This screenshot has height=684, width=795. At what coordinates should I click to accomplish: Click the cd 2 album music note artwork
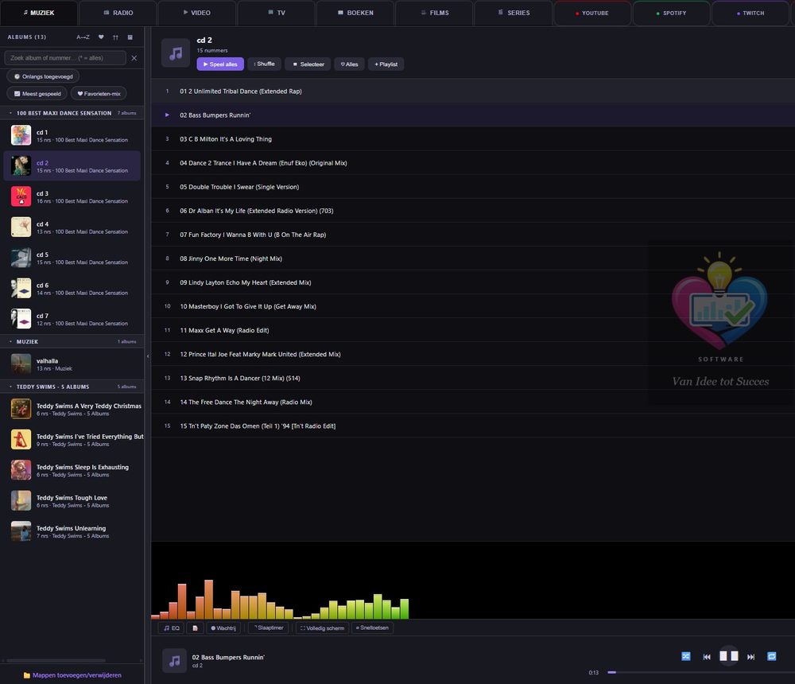[176, 52]
